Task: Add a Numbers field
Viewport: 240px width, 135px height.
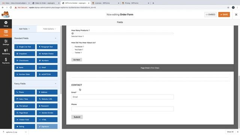Action: click(47, 61)
